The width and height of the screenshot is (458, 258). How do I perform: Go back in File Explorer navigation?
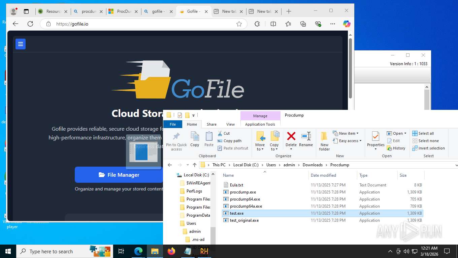tap(170, 165)
